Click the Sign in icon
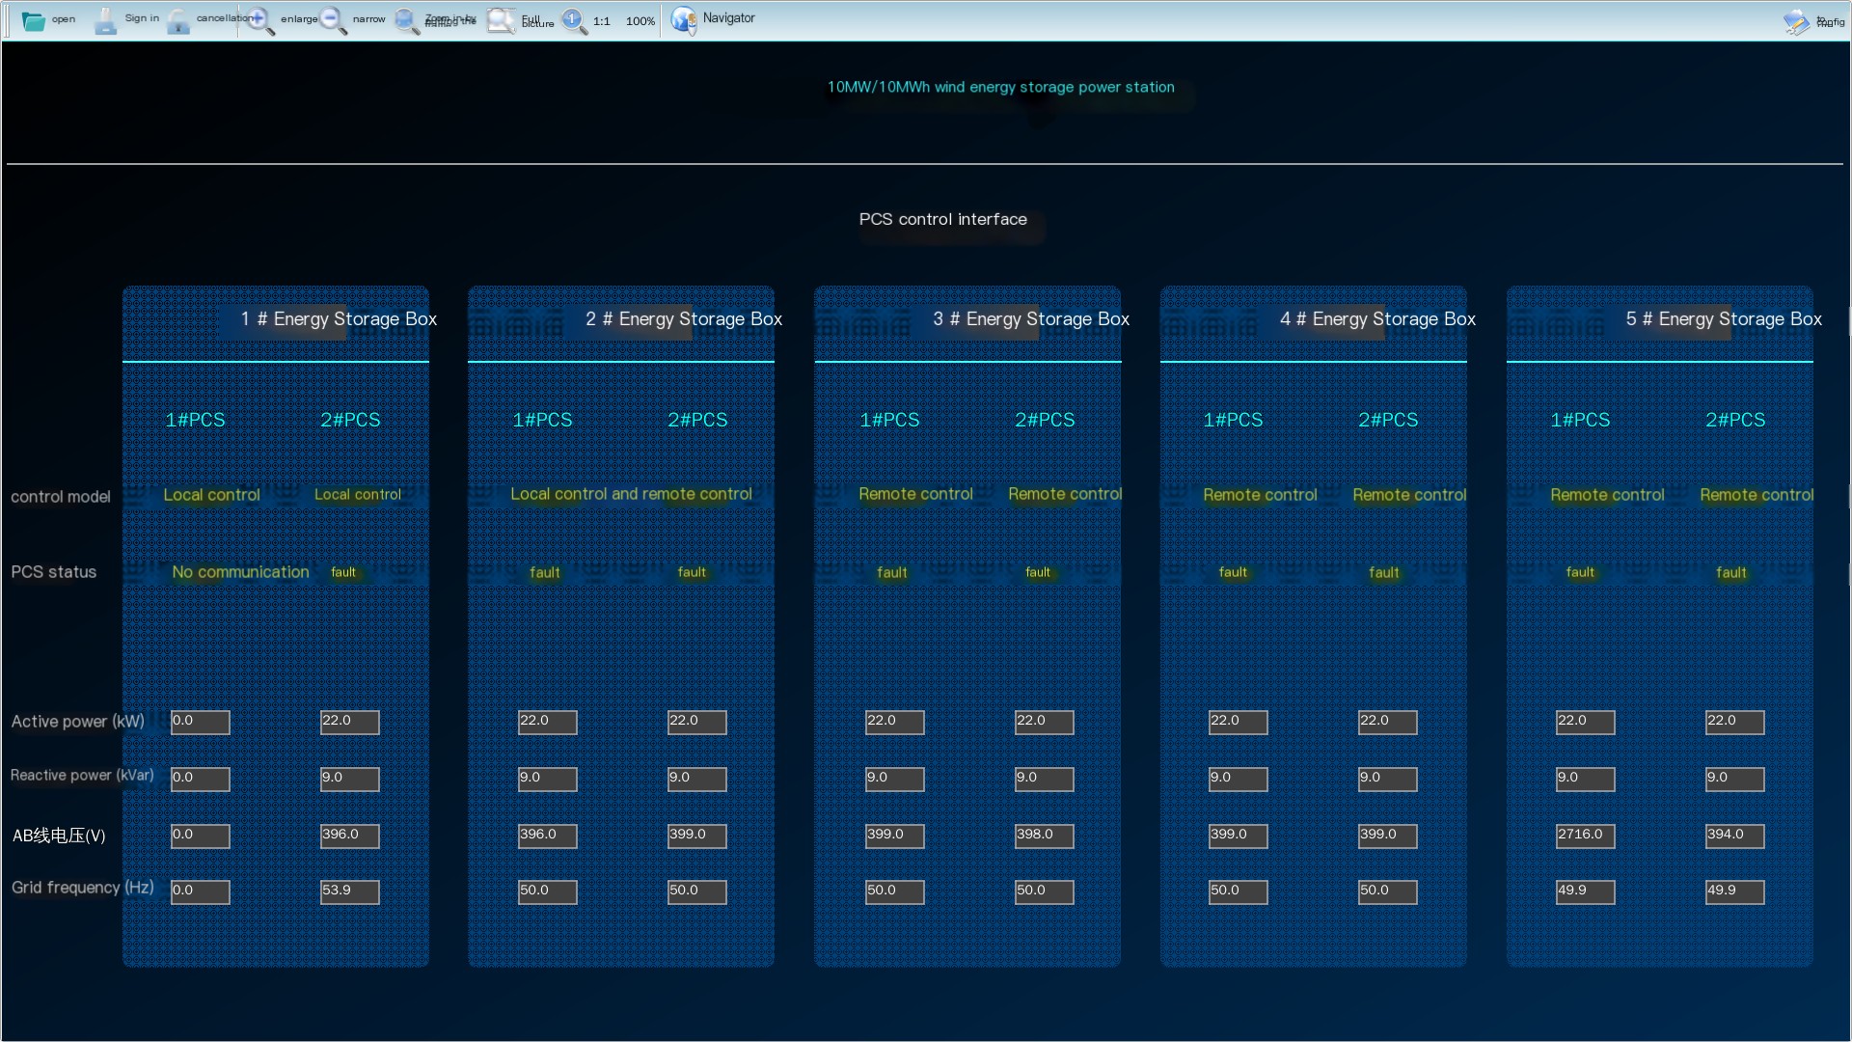Image resolution: width=1852 pixels, height=1042 pixels. click(x=105, y=20)
